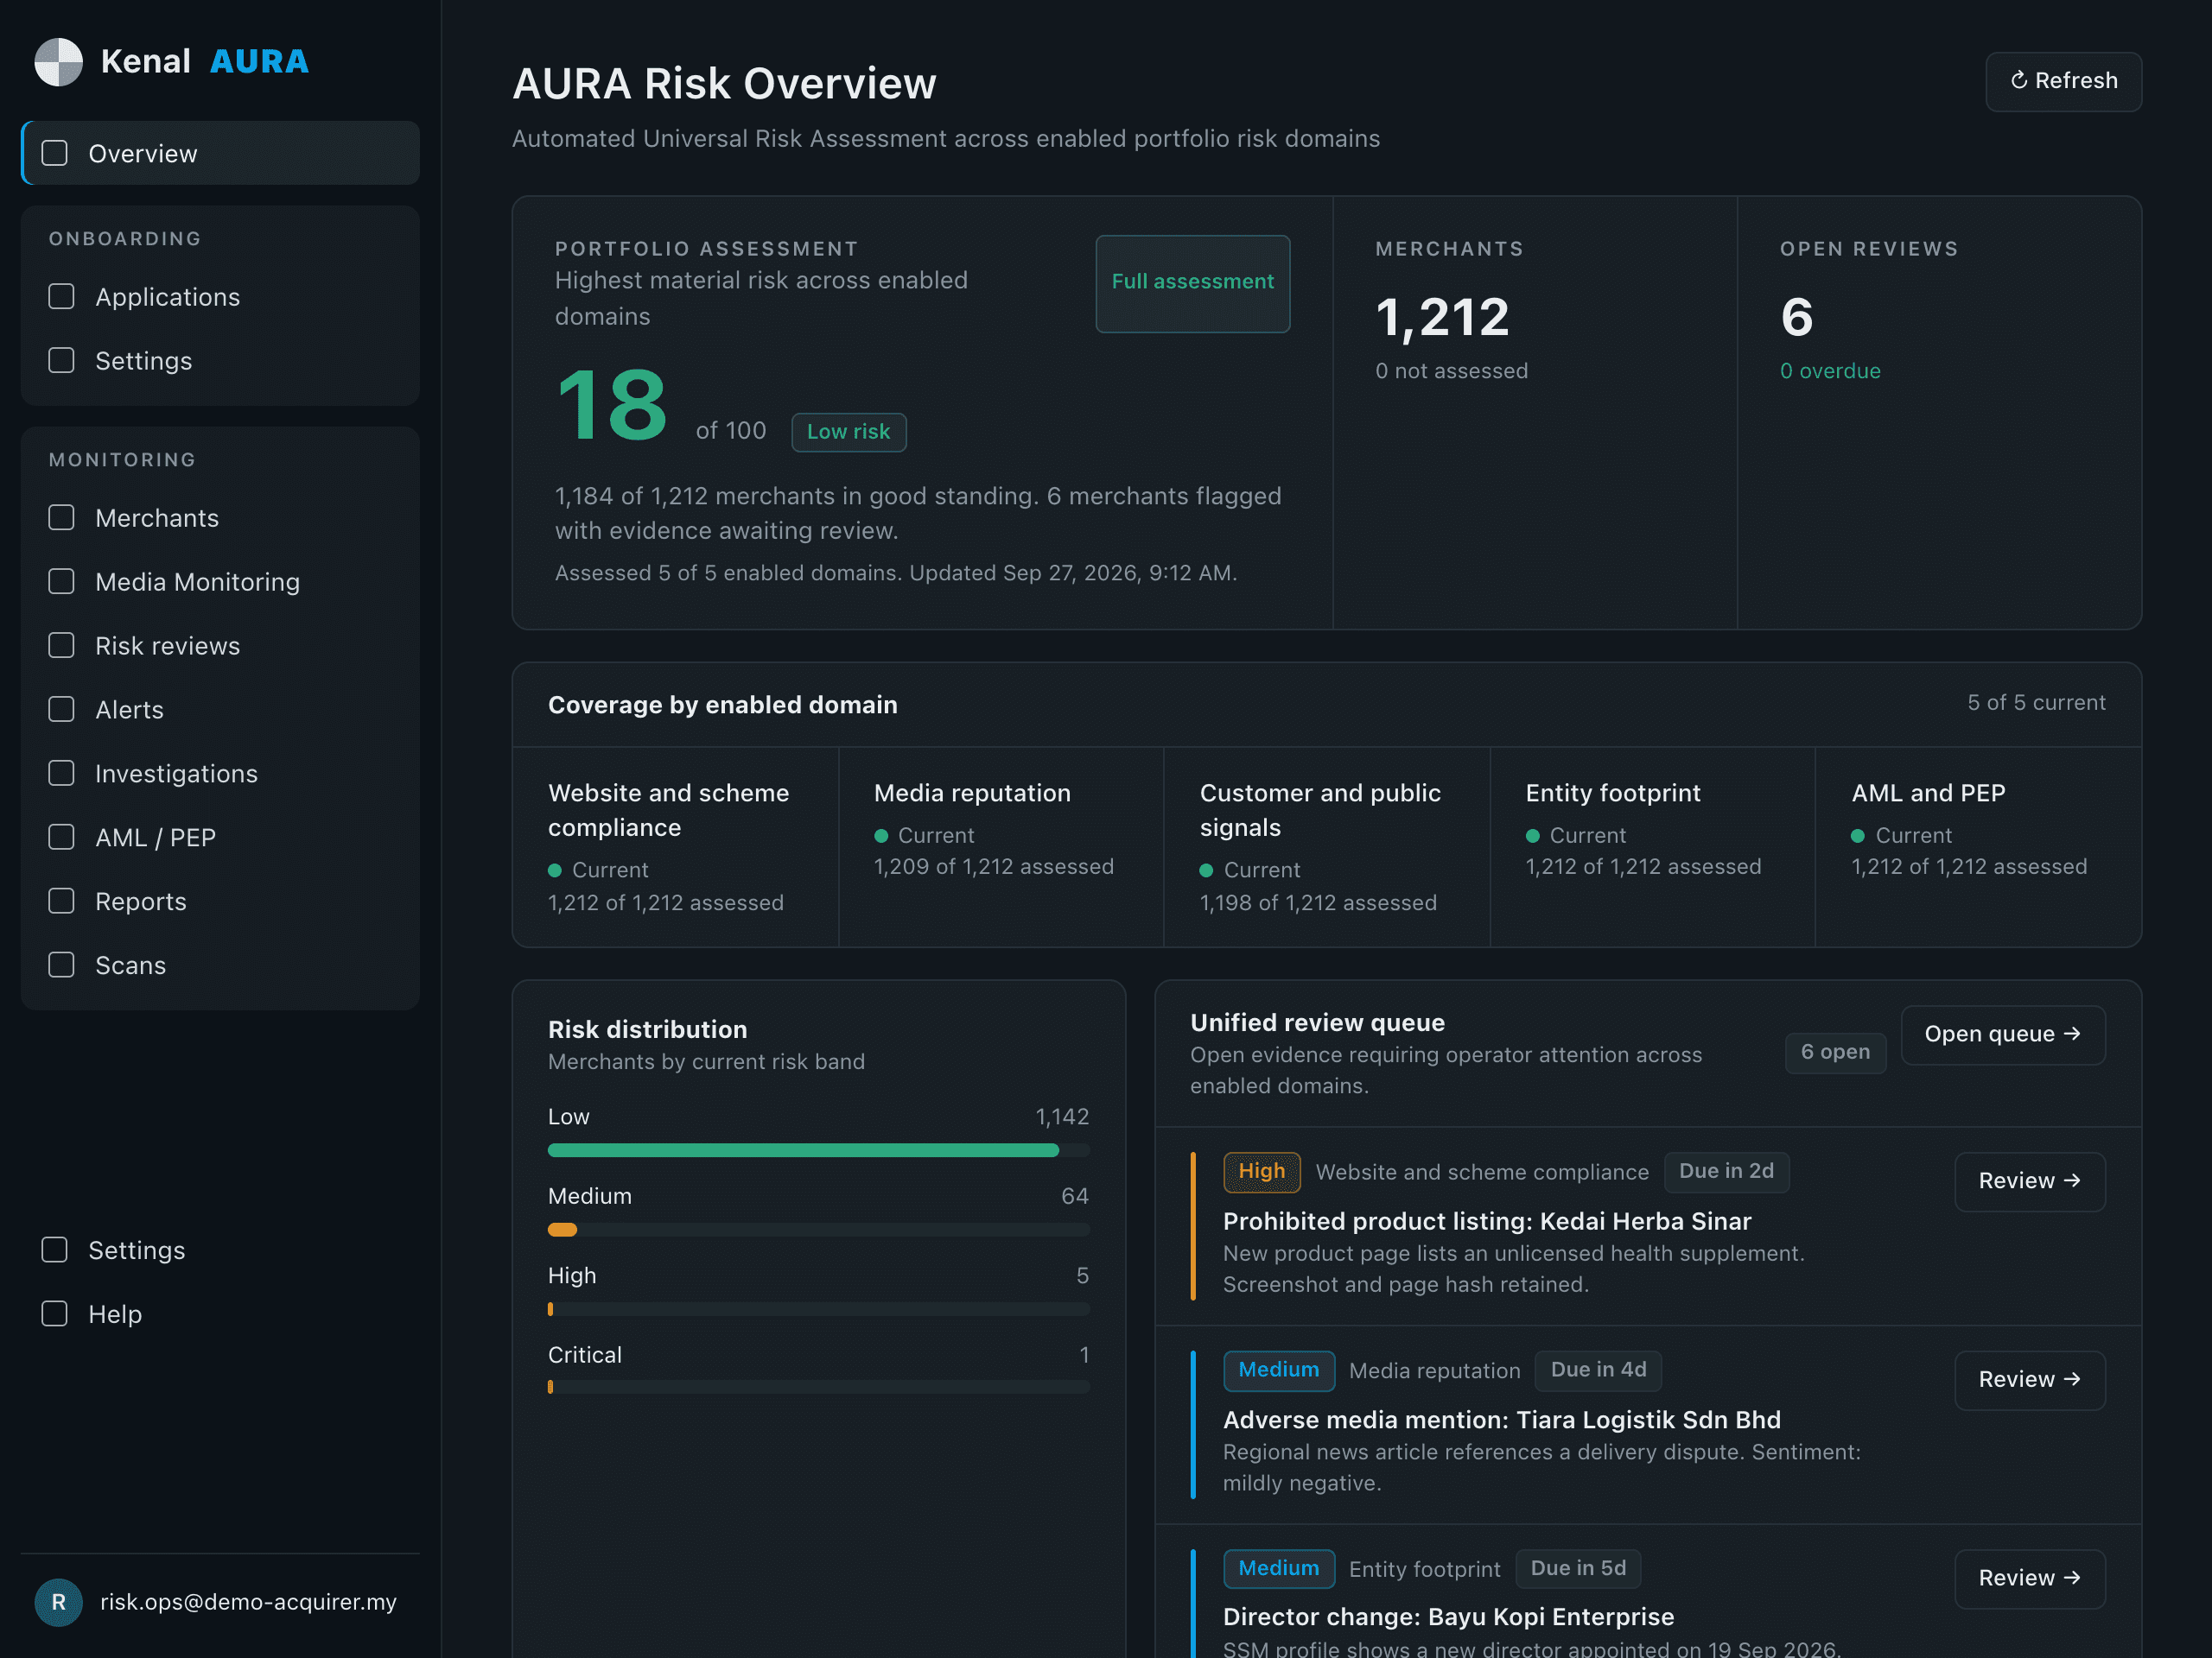The height and width of the screenshot is (1658, 2212).
Task: Click the Kenal AURA logo icon
Action: coord(59,62)
